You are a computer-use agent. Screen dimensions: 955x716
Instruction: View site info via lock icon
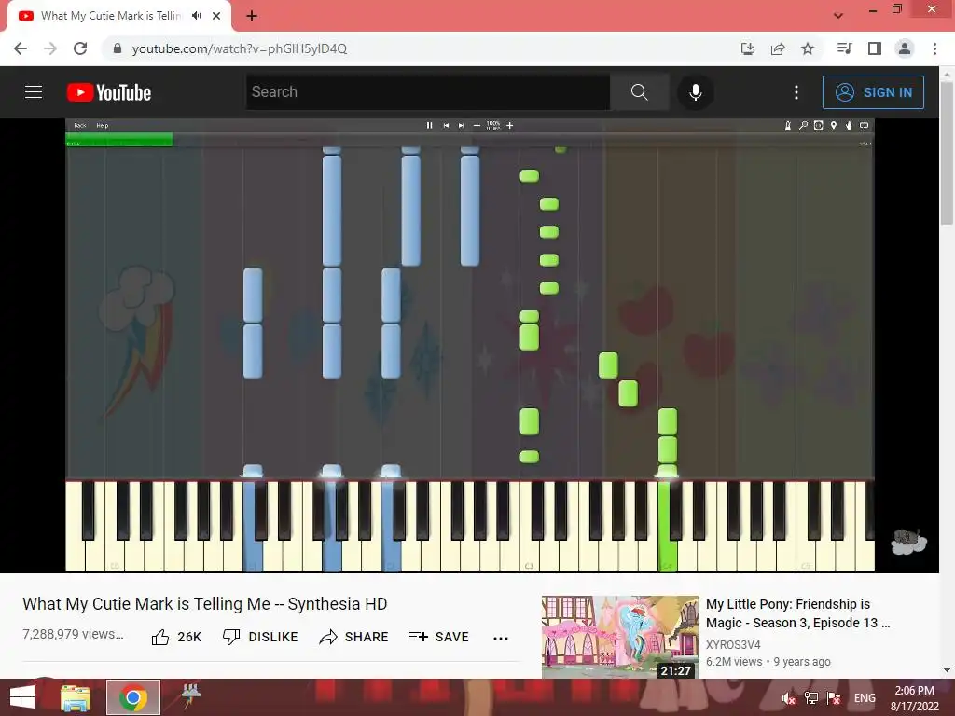(118, 48)
